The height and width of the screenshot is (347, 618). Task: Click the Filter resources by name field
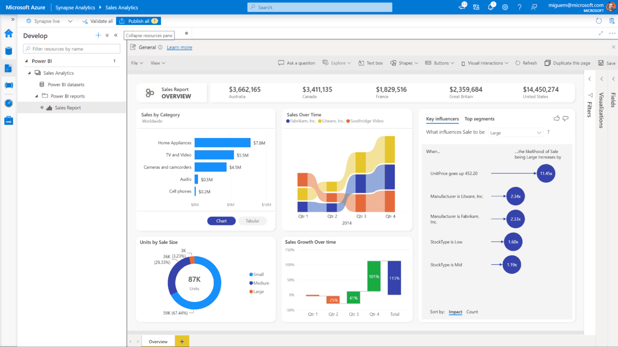(71, 48)
